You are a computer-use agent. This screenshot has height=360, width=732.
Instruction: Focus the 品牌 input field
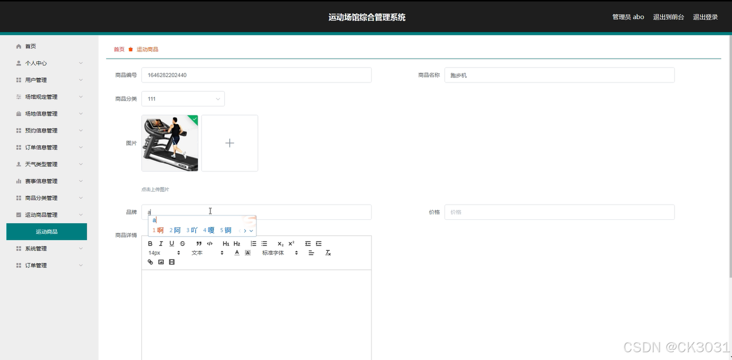point(256,212)
